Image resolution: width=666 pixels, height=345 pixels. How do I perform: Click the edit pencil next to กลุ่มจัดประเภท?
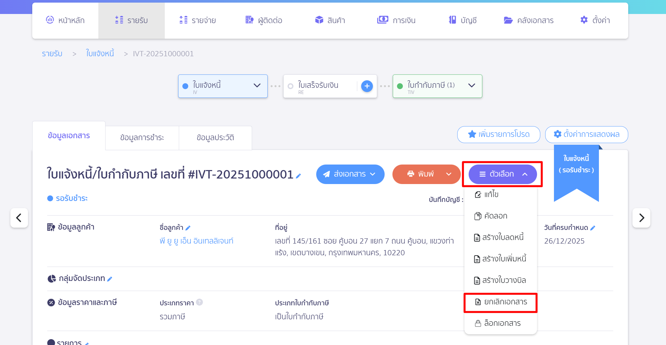pyautogui.click(x=110, y=279)
